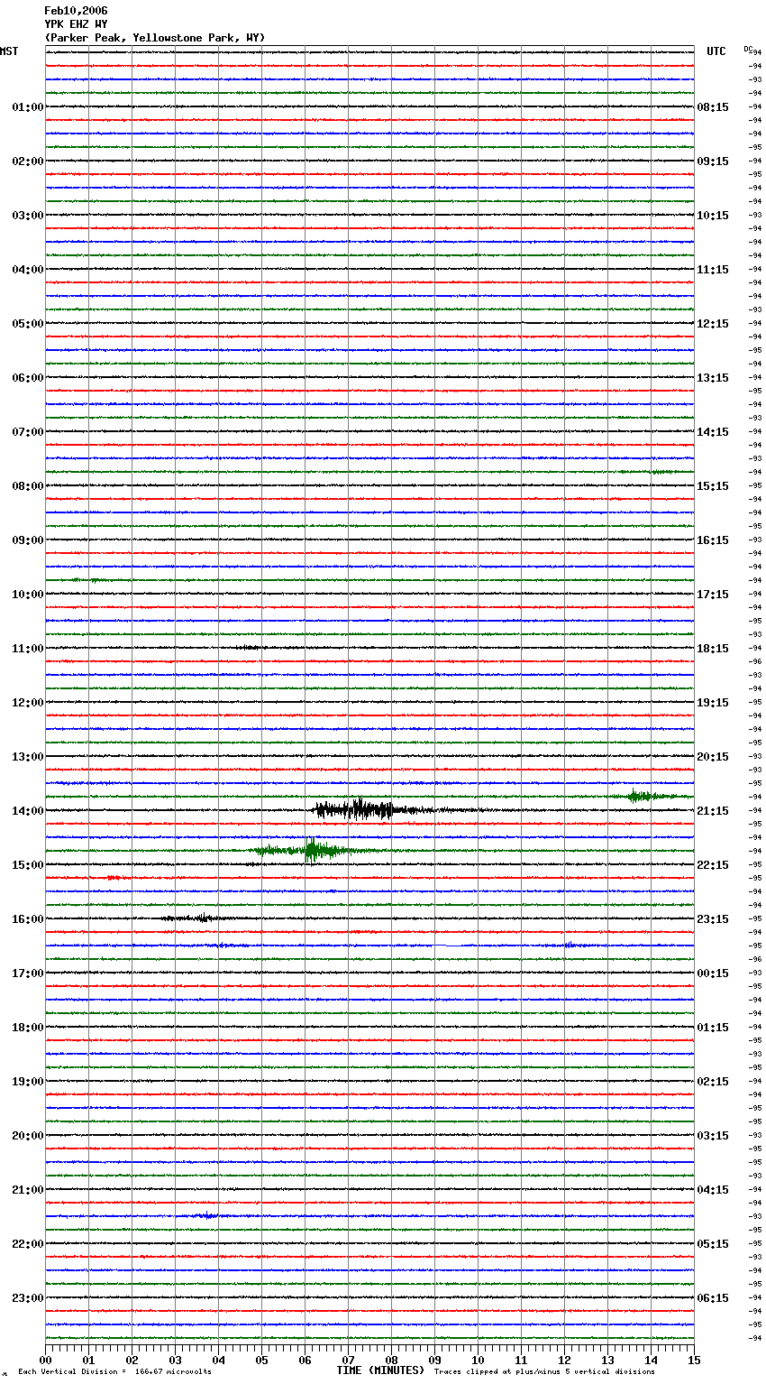Select the 13:00 MST time label
This screenshot has height=1384, width=766.
pos(28,757)
